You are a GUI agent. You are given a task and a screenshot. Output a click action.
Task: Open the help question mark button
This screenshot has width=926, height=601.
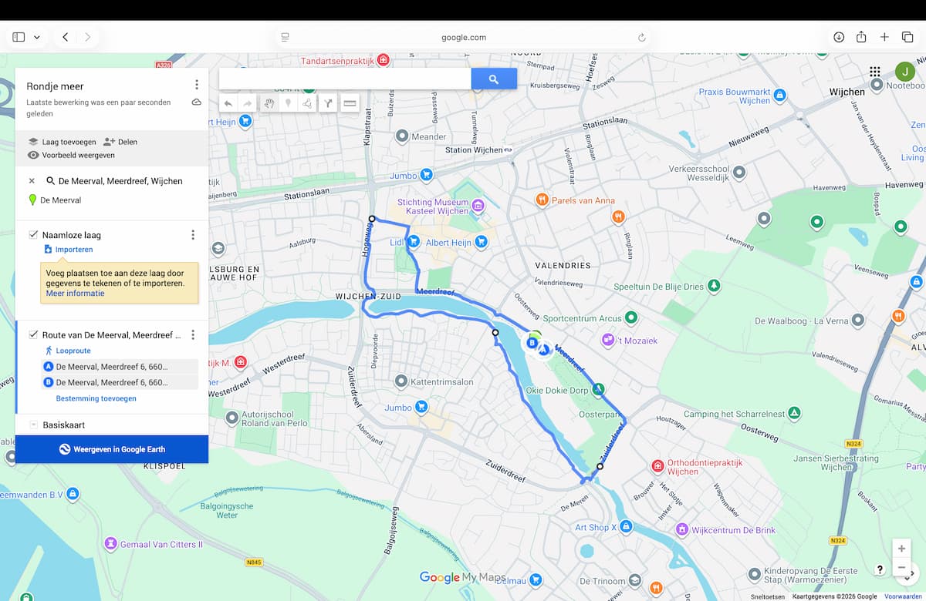click(x=880, y=569)
